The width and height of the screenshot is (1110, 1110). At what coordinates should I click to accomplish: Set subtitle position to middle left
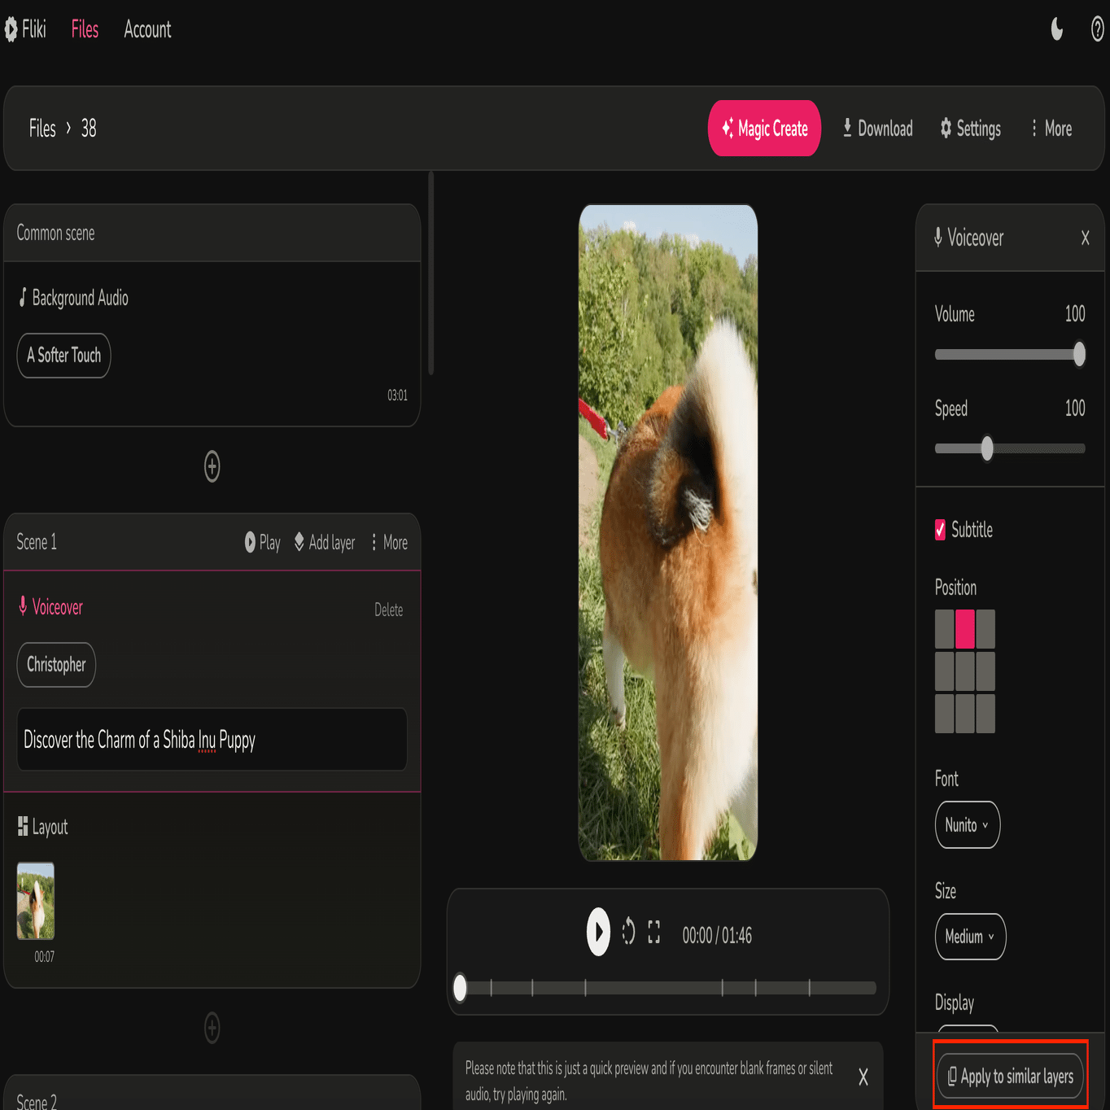944,671
